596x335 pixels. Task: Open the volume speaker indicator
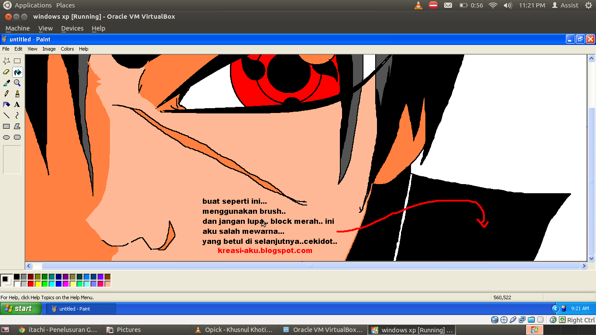point(507,5)
